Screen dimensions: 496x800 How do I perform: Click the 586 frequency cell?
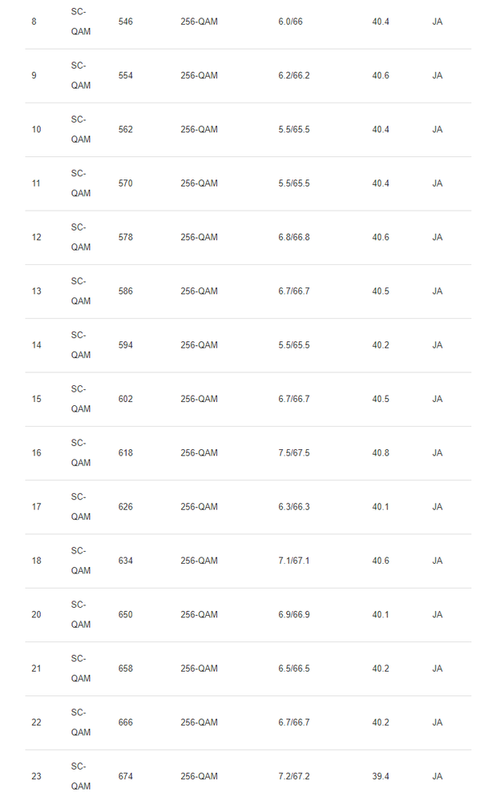click(126, 291)
